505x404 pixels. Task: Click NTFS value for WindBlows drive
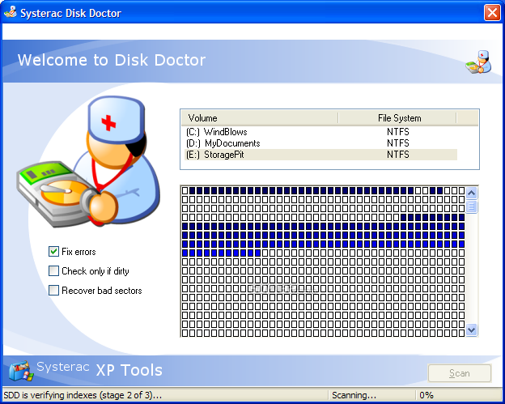pos(398,132)
